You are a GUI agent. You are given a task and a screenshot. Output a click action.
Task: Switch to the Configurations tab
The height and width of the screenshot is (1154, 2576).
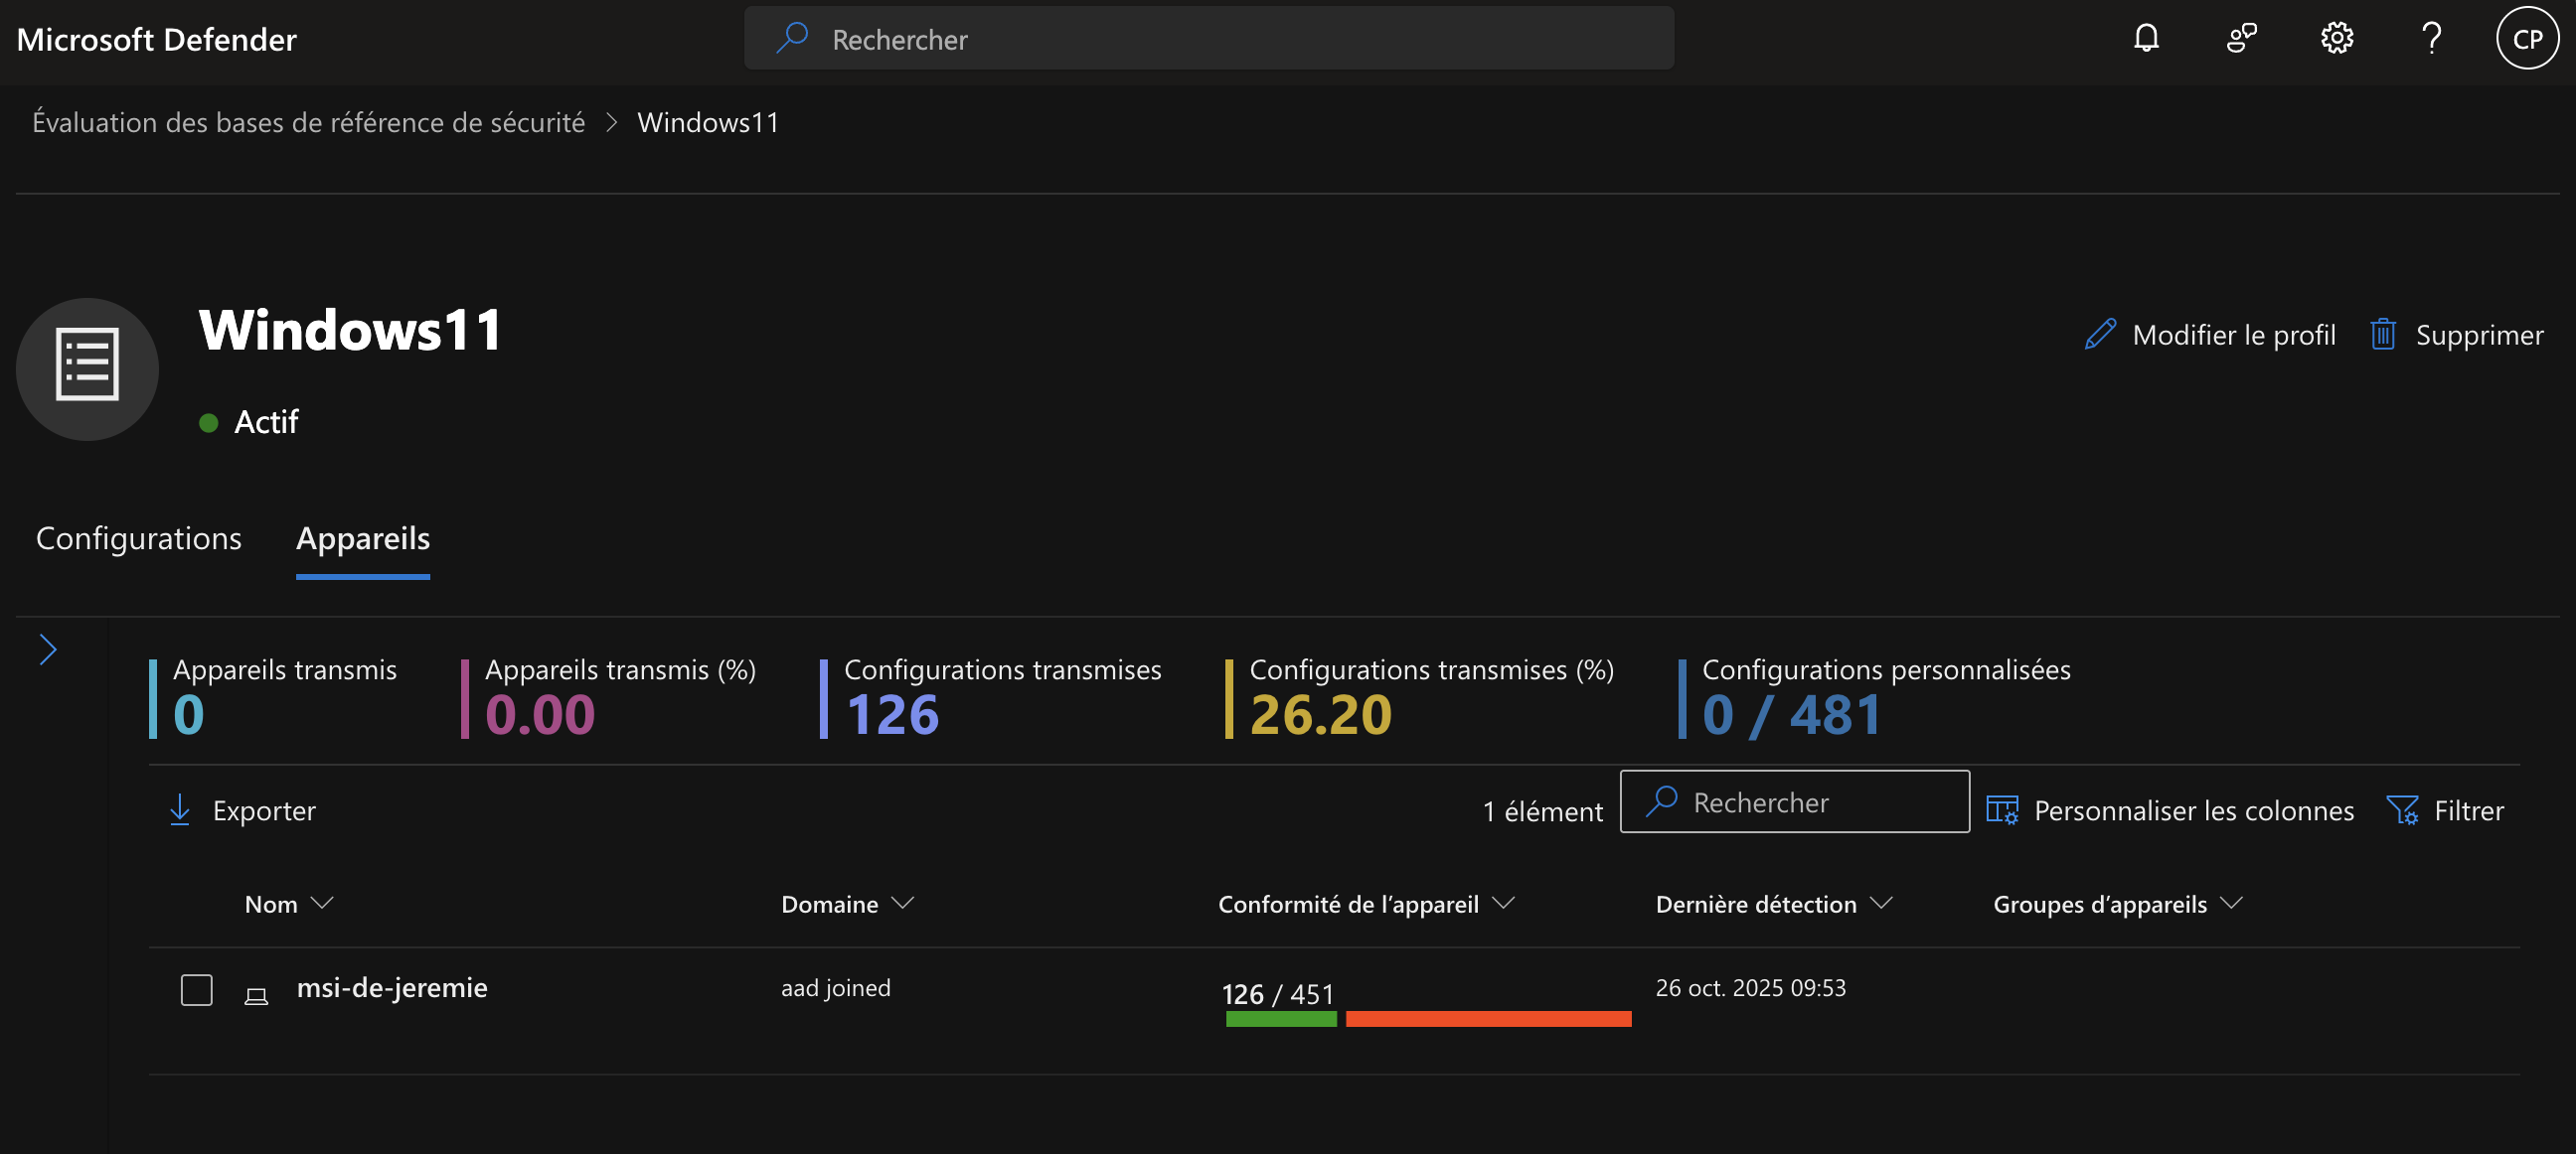(x=138, y=538)
